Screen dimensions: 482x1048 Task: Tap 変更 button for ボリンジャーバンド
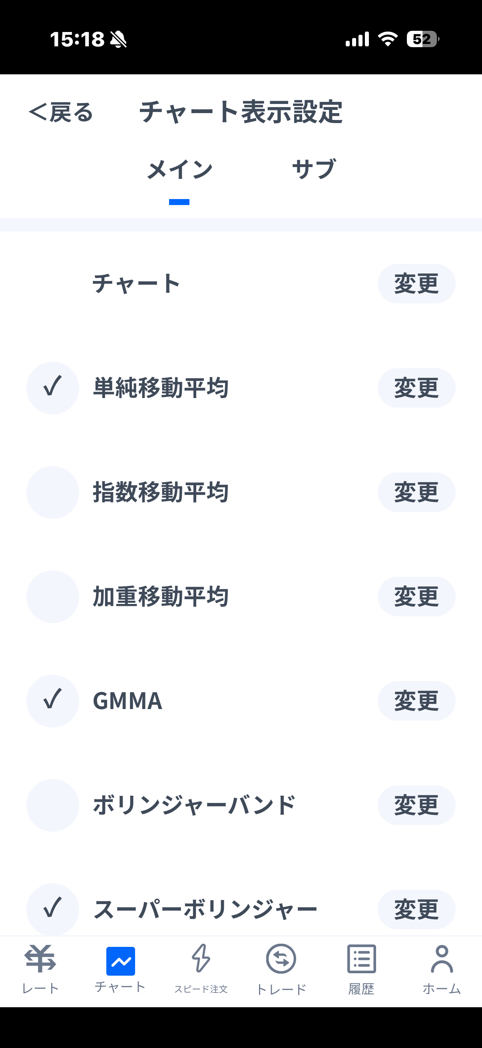[x=416, y=805]
